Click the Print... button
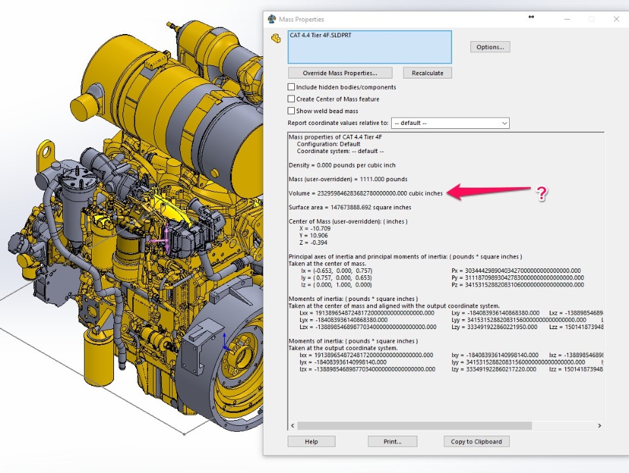 392,442
